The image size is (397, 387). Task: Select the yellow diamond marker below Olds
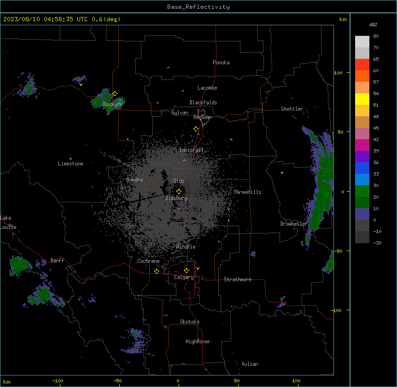tap(179, 192)
